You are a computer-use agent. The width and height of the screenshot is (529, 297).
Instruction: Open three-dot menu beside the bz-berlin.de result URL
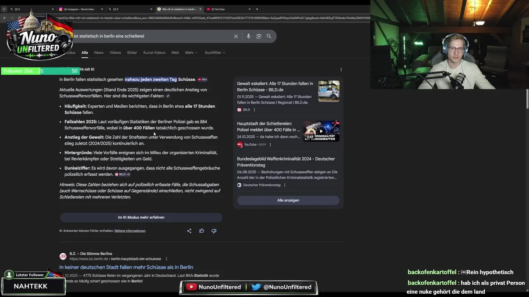click(x=167, y=259)
